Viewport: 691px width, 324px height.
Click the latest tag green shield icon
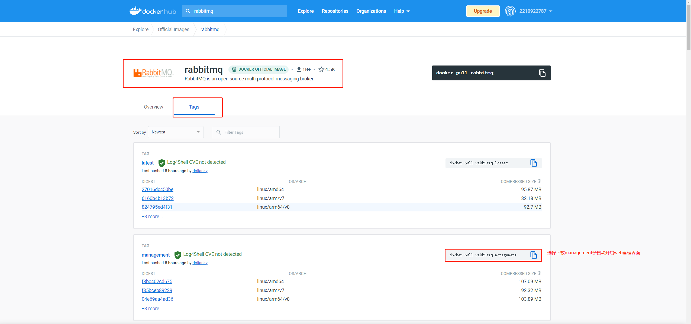pyautogui.click(x=162, y=163)
